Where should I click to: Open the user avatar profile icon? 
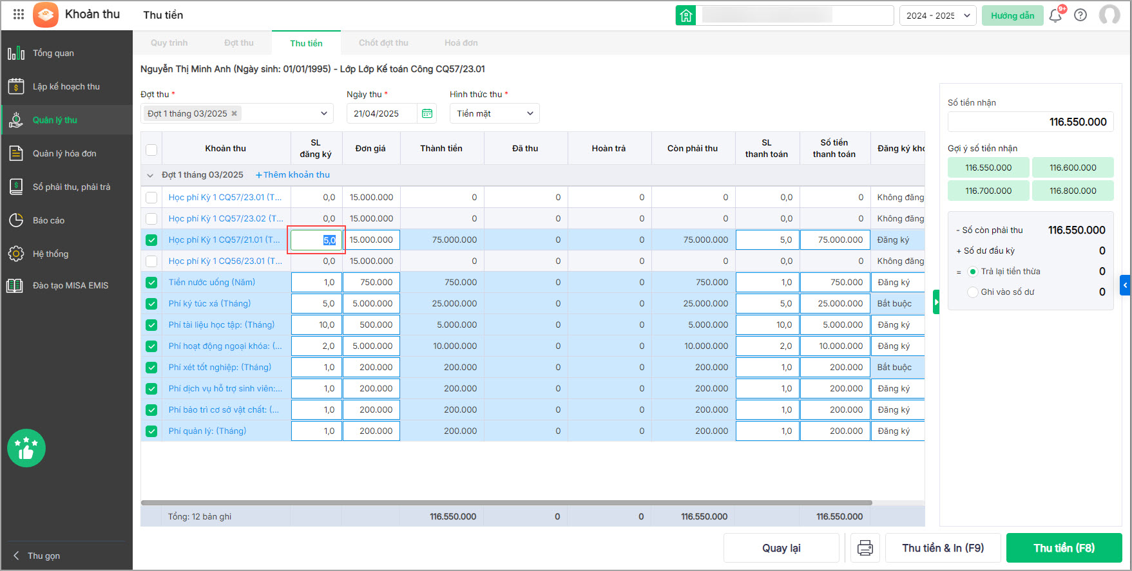click(1109, 15)
